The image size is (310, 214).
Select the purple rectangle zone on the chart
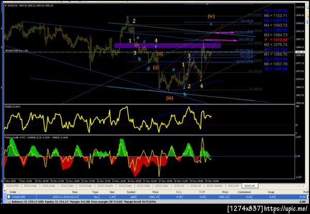tap(167, 45)
